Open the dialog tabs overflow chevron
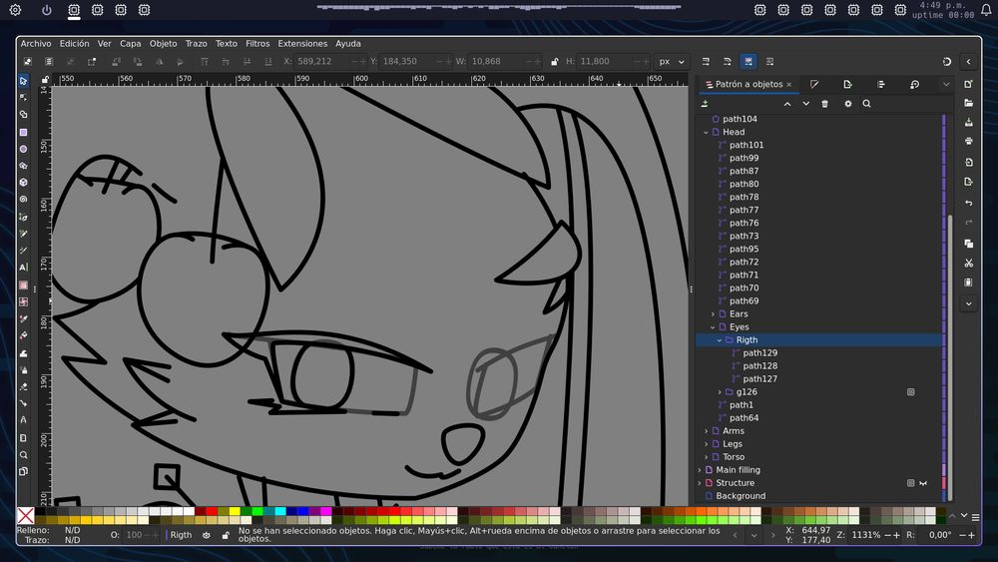 [946, 84]
